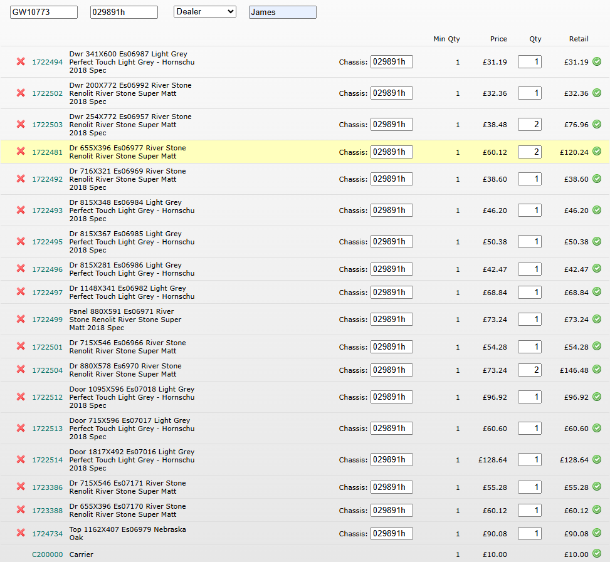Delete line 1722503 using red cross
The image size is (610, 562).
(21, 125)
